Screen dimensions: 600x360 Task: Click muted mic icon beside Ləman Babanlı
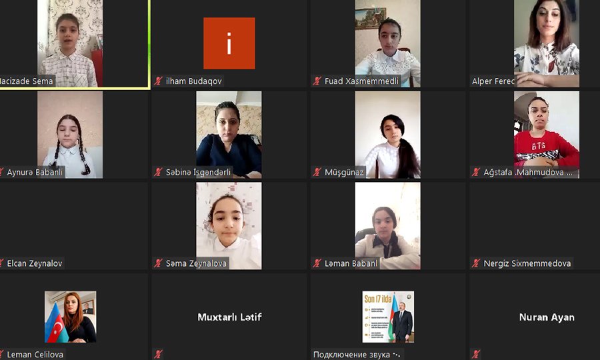coord(317,263)
